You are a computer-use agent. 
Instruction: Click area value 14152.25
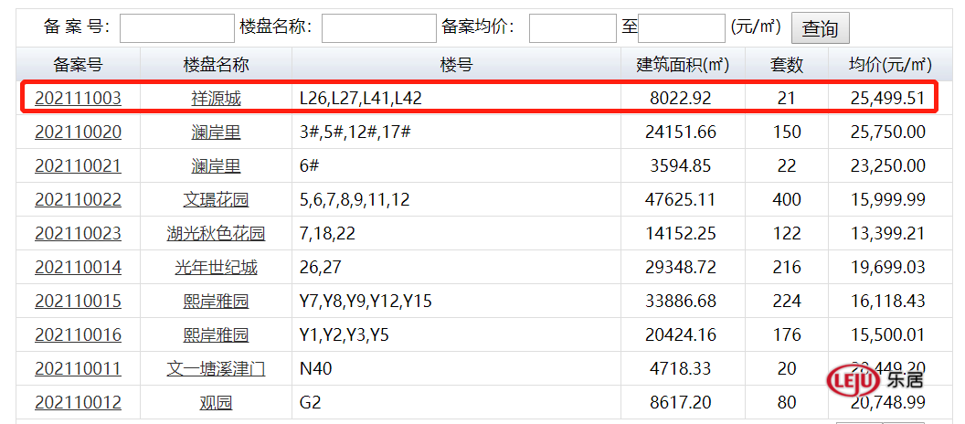(681, 234)
